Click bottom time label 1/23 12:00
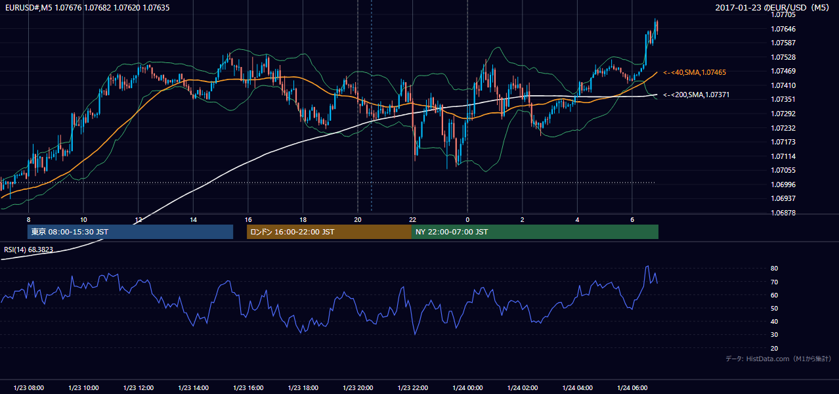 [139, 388]
